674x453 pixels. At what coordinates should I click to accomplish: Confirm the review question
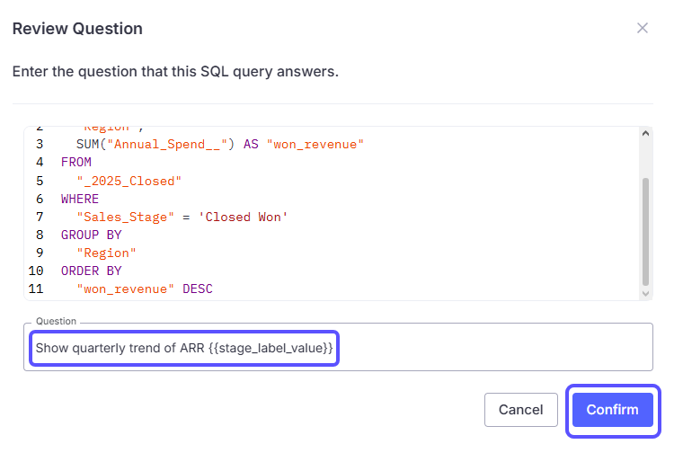tap(613, 410)
